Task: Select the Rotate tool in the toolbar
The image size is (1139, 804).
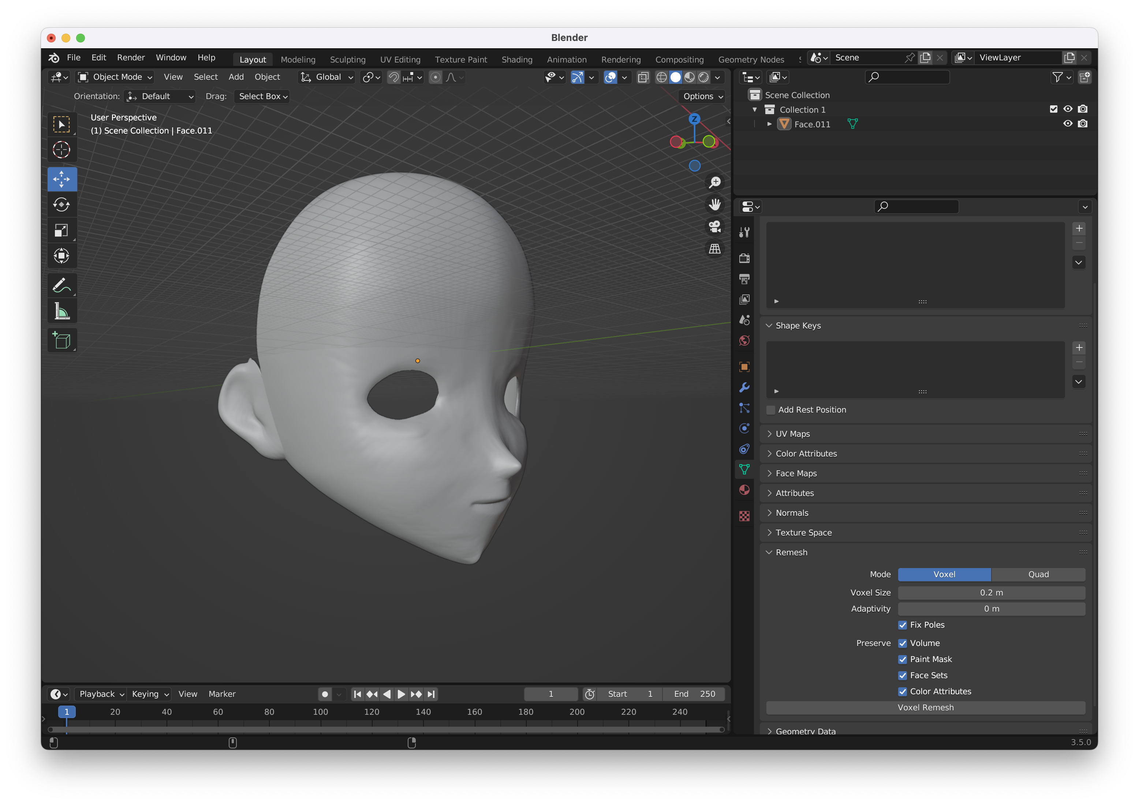Action: tap(61, 205)
